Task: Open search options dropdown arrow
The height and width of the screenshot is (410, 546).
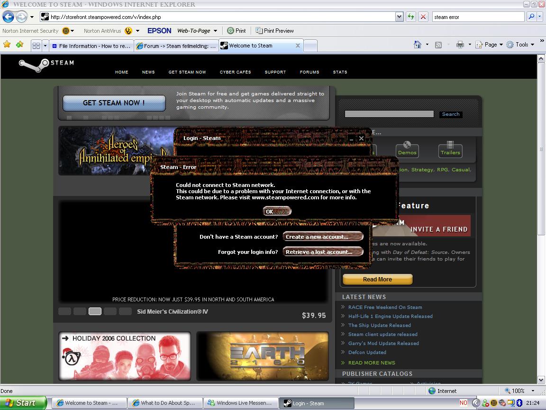Action: [x=540, y=17]
